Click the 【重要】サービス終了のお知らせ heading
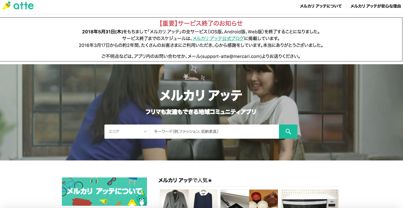 (201, 23)
